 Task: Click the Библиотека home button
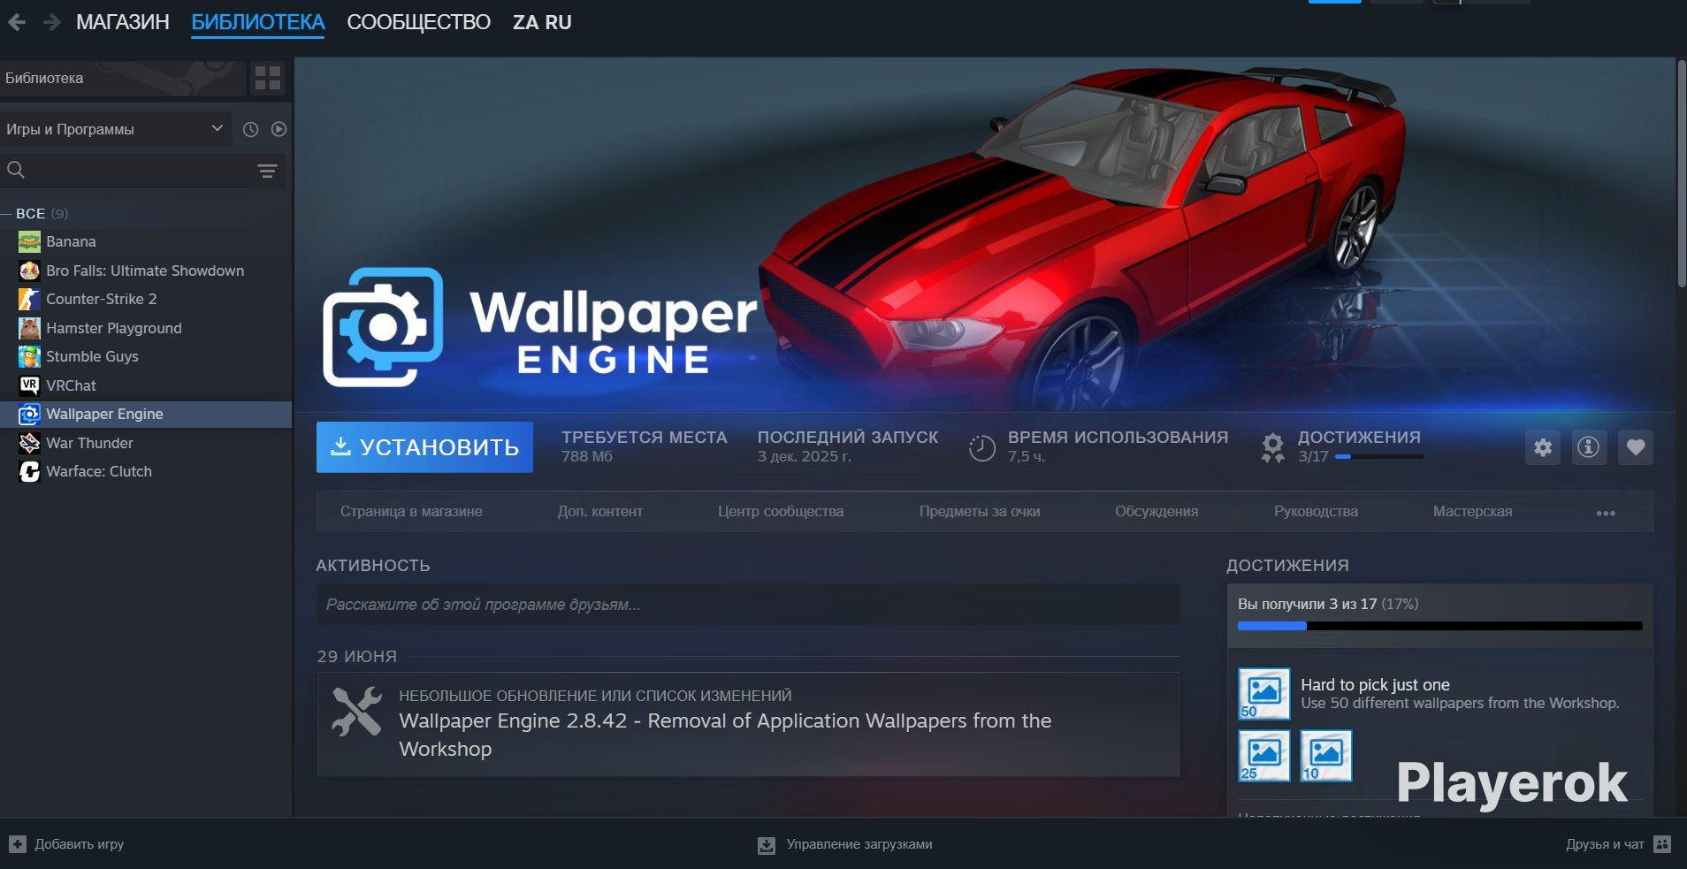coord(122,78)
